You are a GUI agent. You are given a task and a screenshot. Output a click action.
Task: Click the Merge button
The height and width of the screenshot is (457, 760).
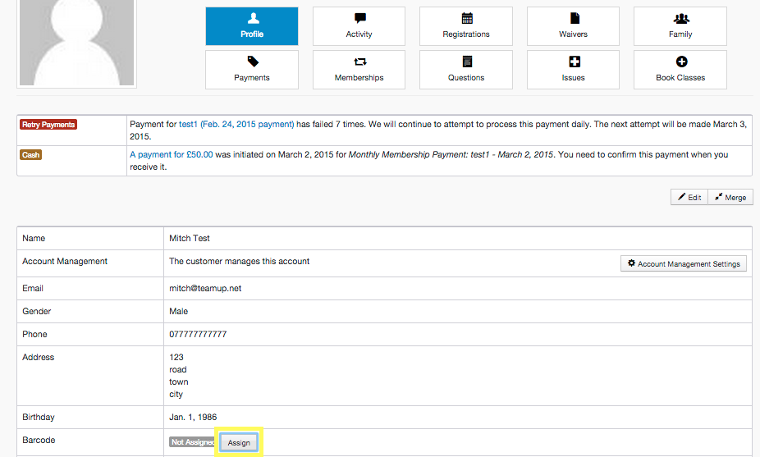pyautogui.click(x=730, y=198)
